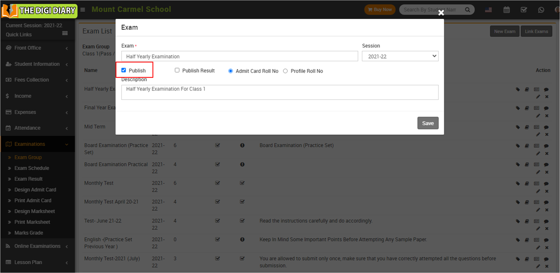The image size is (560, 273).
Task: Click the US flag language icon
Action: pos(488,10)
